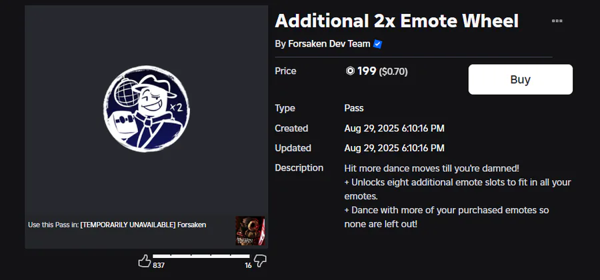The width and height of the screenshot is (600, 280).
Task: Click the 16 dislikes count
Action: (249, 265)
